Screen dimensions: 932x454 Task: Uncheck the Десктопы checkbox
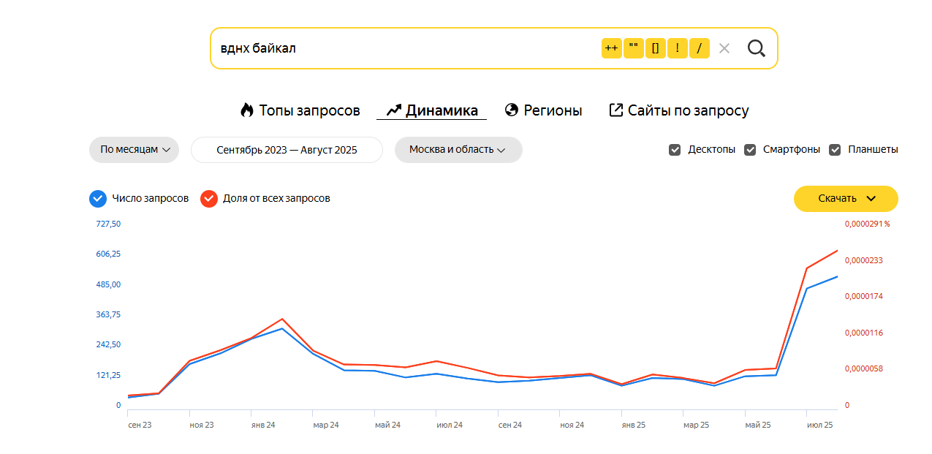675,150
